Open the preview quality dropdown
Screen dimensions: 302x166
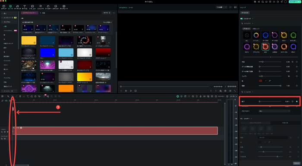click(x=221, y=7)
